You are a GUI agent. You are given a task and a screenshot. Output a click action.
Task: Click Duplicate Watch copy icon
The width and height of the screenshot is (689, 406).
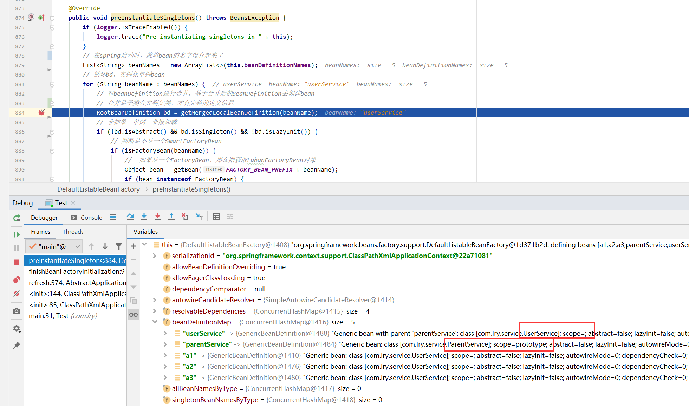[134, 301]
